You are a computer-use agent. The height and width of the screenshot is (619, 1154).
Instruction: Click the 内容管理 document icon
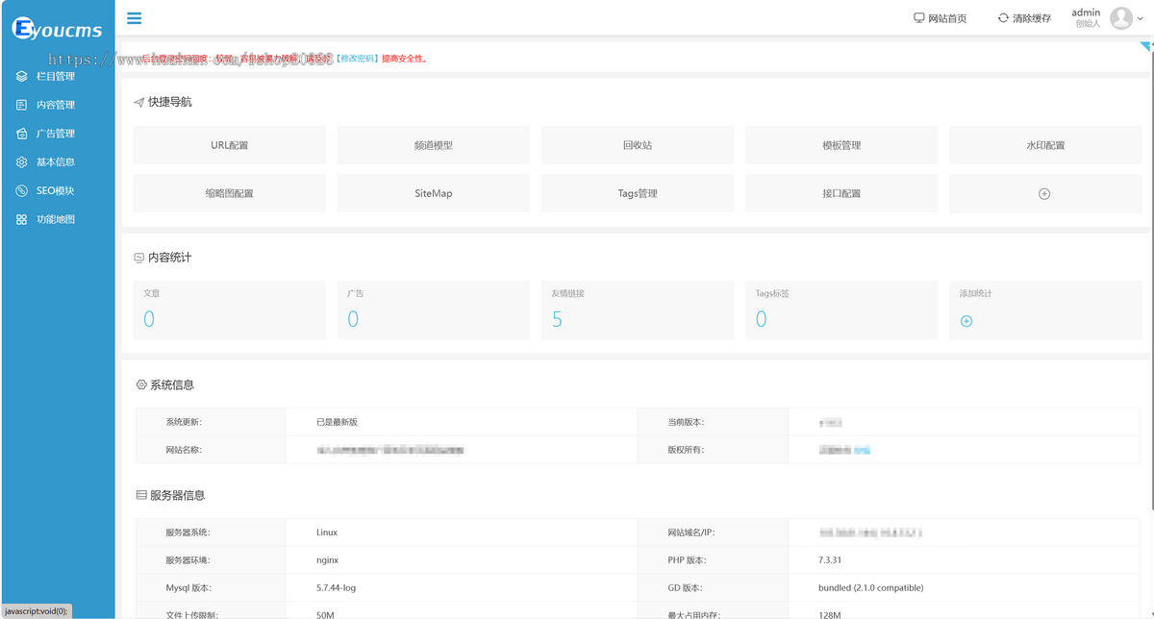tap(22, 105)
